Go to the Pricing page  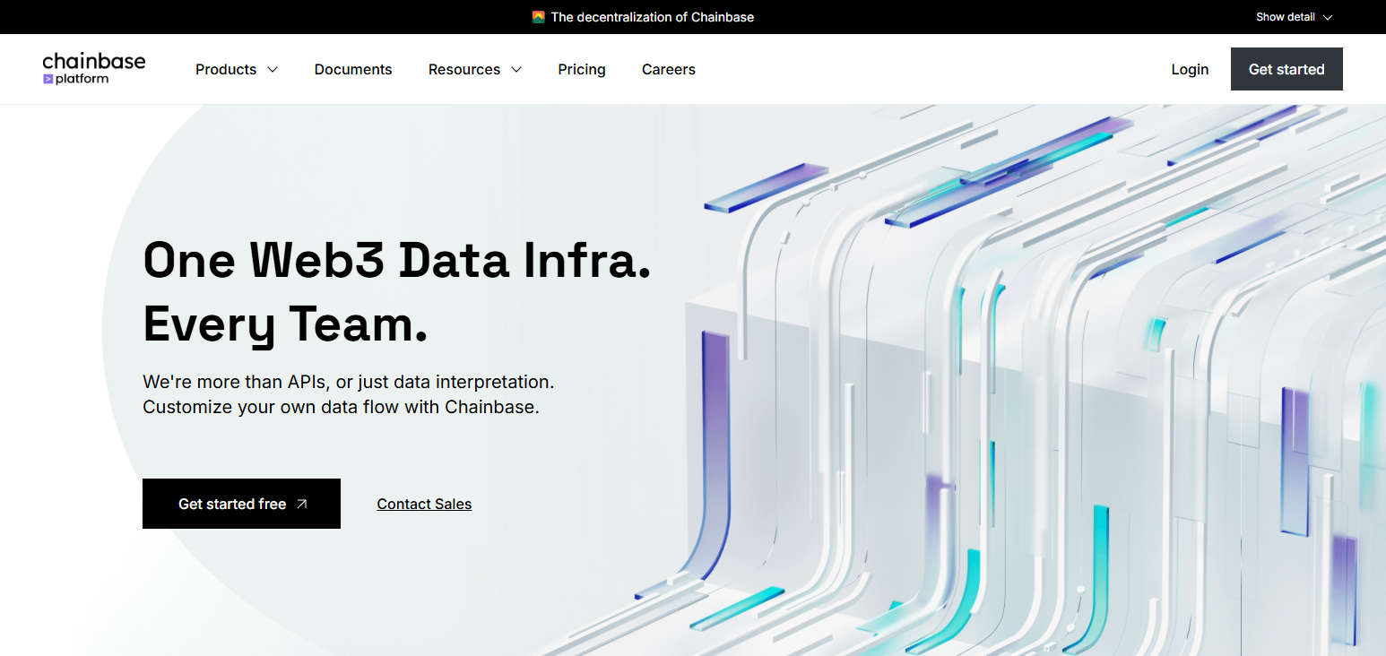[x=582, y=69]
